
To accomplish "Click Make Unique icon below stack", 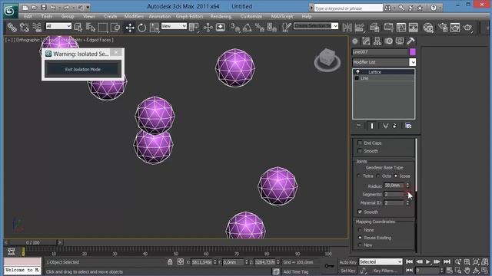I will [385, 126].
